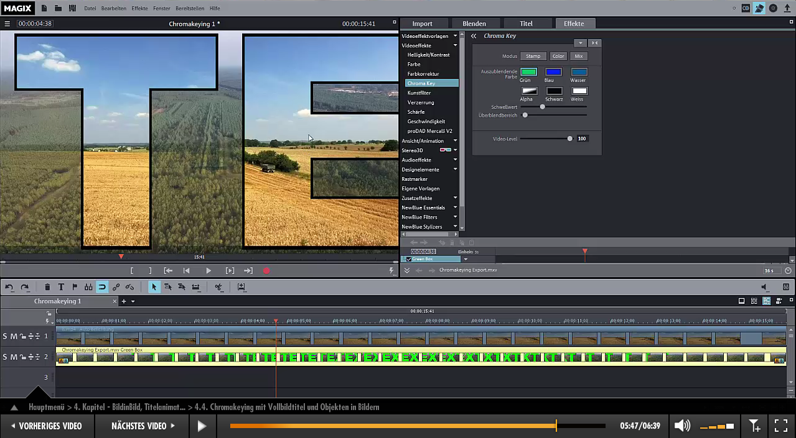The image size is (796, 438).
Task: Mute track 1 with the M button
Action: click(14, 337)
